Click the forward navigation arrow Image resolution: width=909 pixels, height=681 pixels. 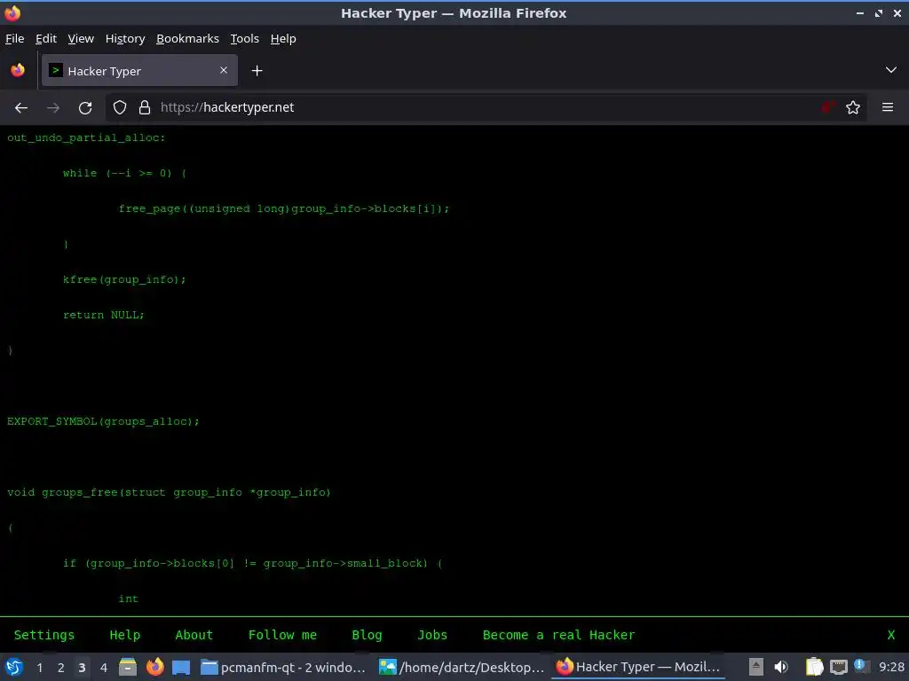coord(53,107)
